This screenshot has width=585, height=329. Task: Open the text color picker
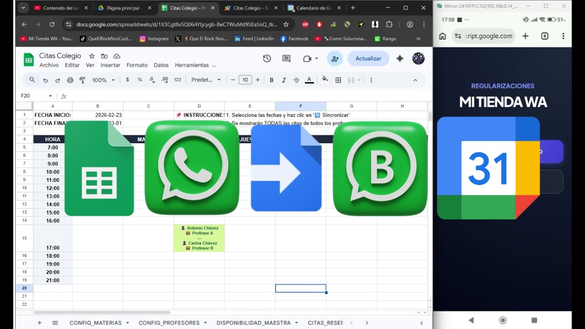tap(309, 80)
